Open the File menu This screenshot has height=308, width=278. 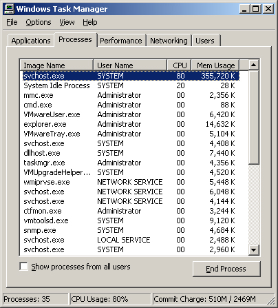[12, 22]
